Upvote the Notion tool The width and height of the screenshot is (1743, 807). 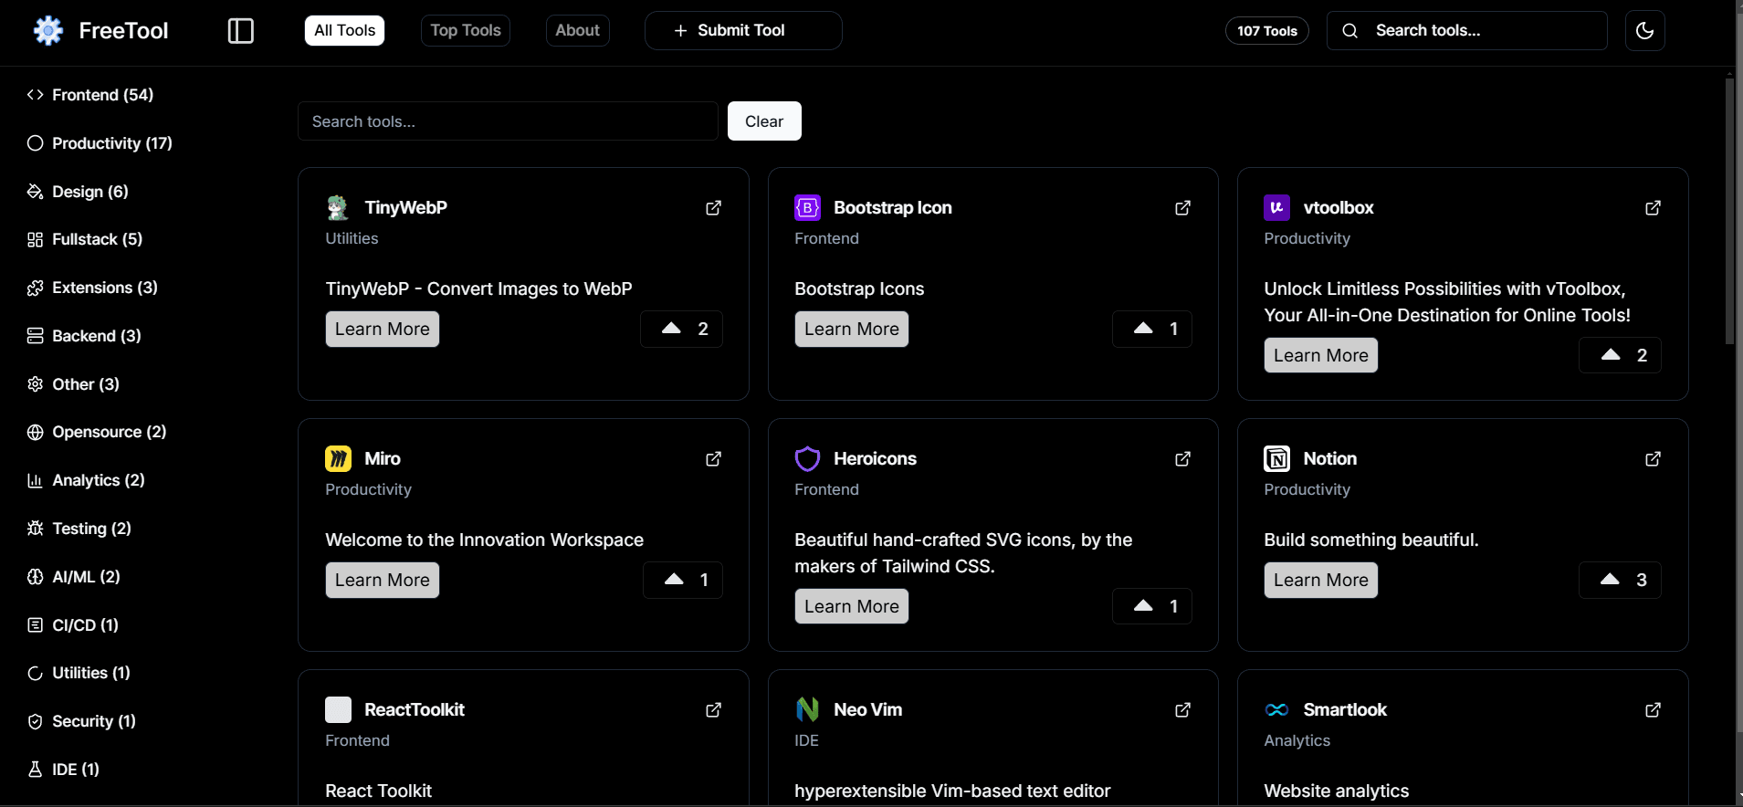(1620, 580)
